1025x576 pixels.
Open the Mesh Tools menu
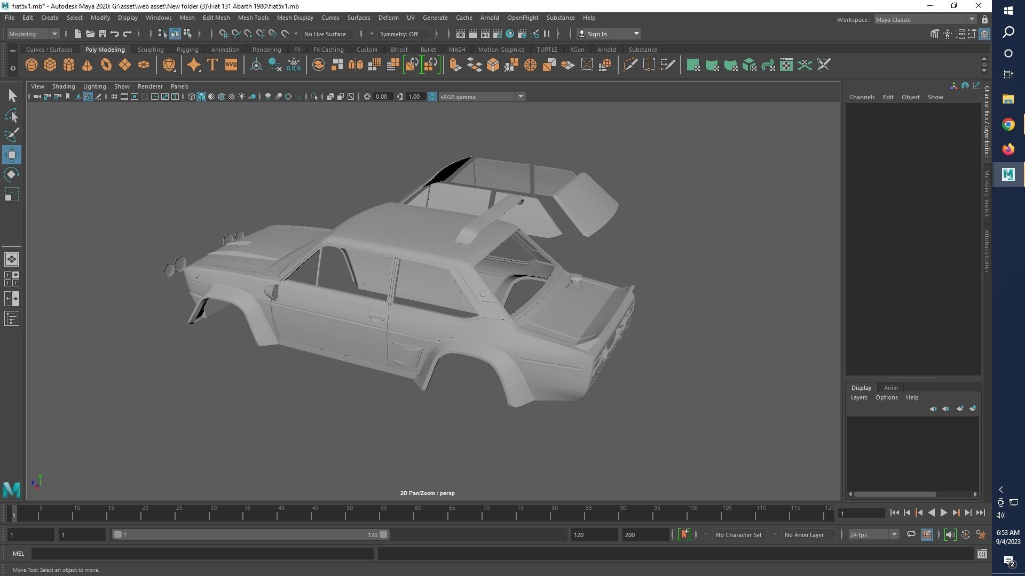pyautogui.click(x=253, y=18)
